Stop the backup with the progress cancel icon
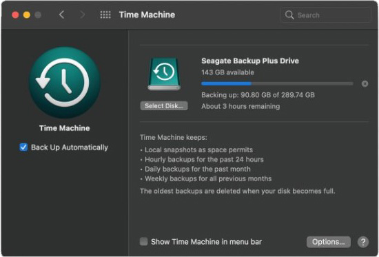Screen dimensions: 379x257 tap(365, 83)
